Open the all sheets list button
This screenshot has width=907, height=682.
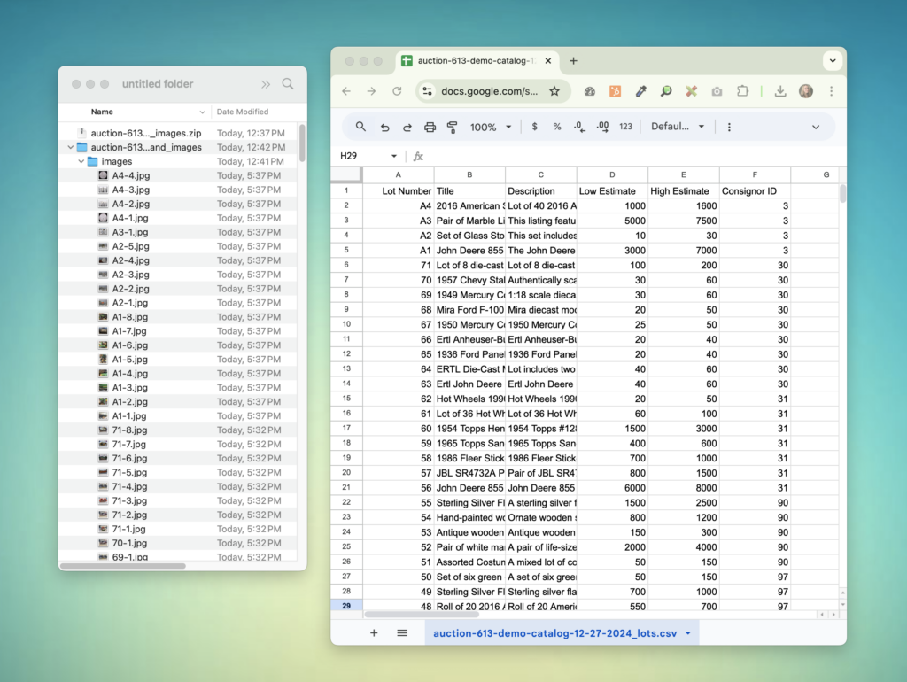[x=402, y=633]
